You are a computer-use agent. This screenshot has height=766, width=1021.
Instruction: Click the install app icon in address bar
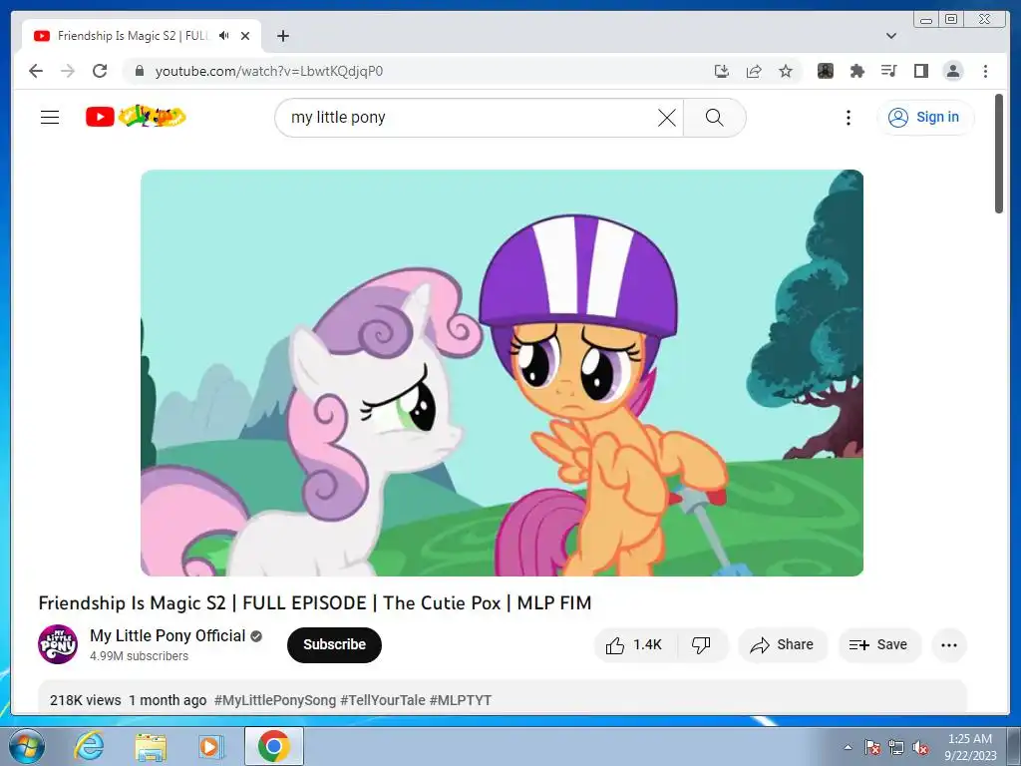click(722, 71)
